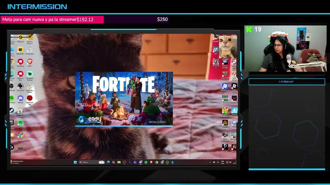Click the INICIALIZANDO status text

(157, 122)
